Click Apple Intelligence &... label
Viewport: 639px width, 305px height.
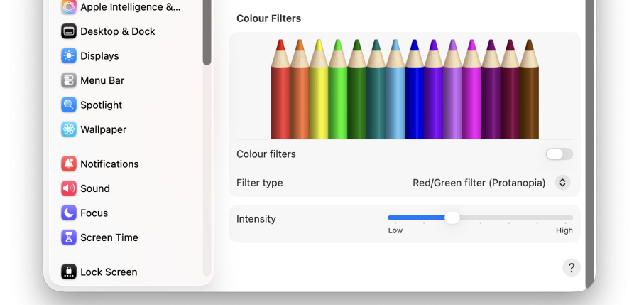(131, 7)
